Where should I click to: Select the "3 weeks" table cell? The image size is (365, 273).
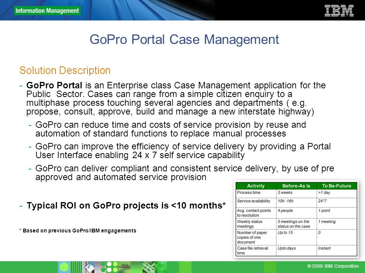coord(296,194)
